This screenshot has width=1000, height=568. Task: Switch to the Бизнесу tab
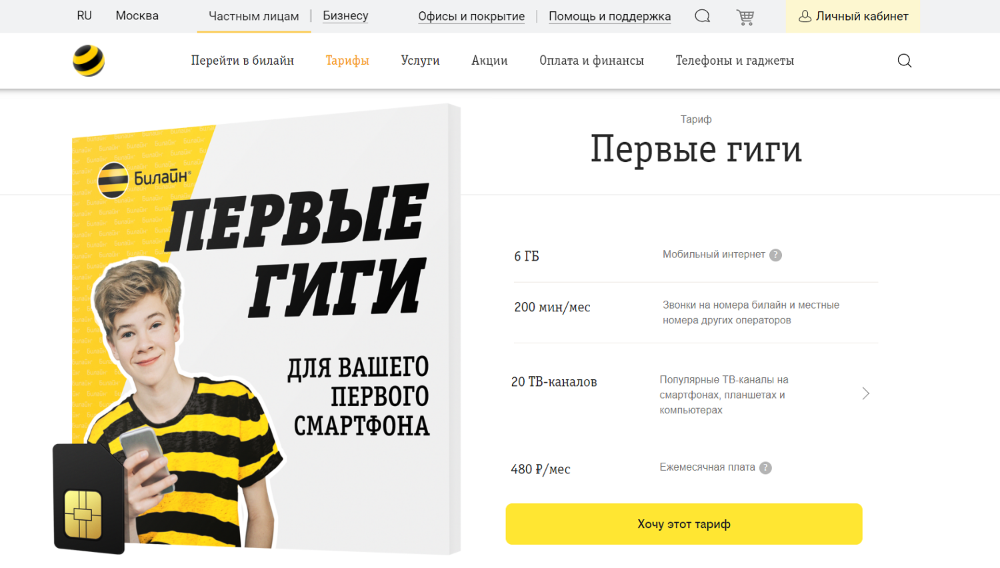tap(345, 16)
